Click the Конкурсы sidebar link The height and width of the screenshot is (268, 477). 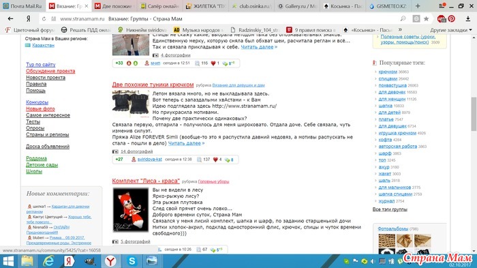[37, 102]
